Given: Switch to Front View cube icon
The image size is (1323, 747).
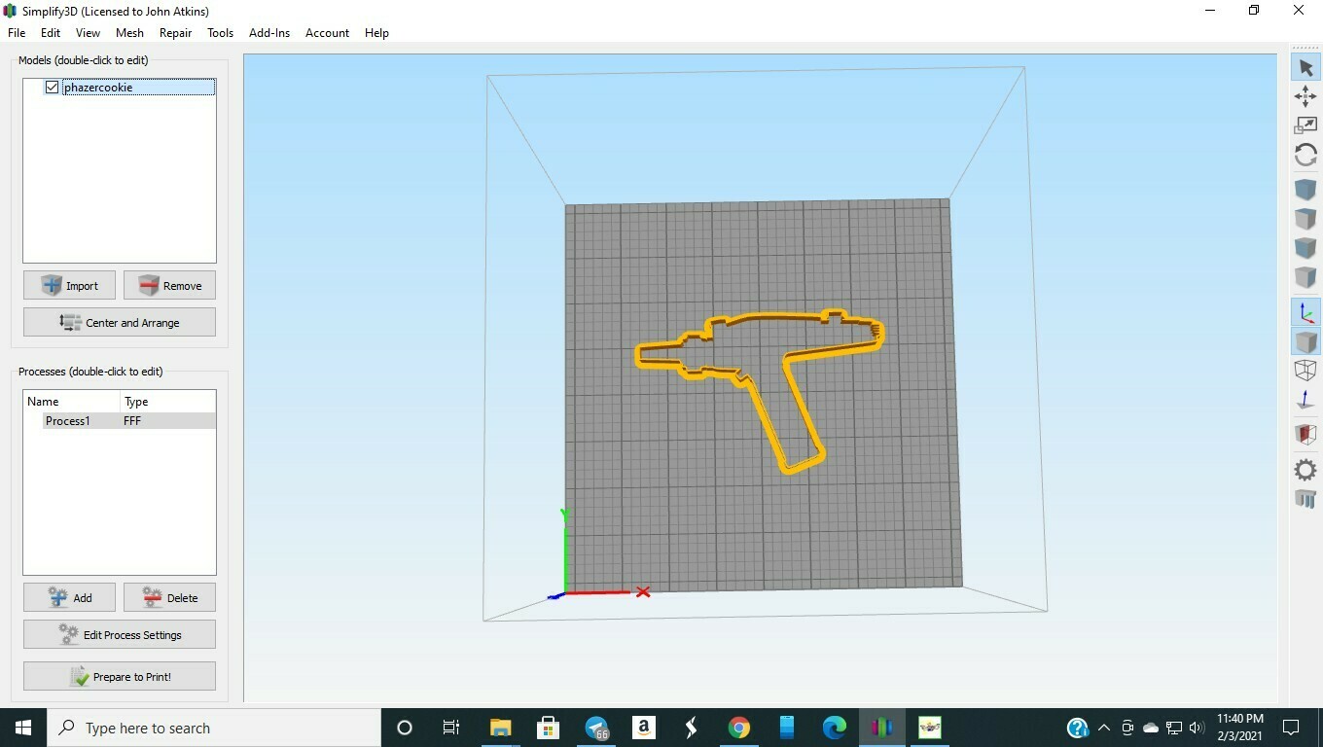Looking at the screenshot, I should [1305, 248].
